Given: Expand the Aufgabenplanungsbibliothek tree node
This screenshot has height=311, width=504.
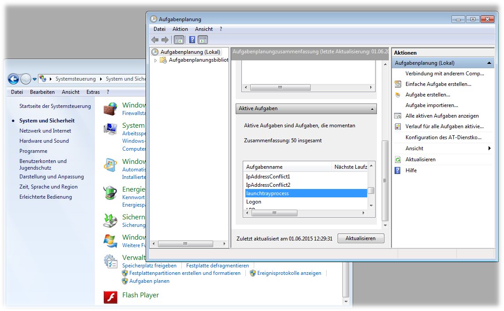Looking at the screenshot, I should coord(155,60).
